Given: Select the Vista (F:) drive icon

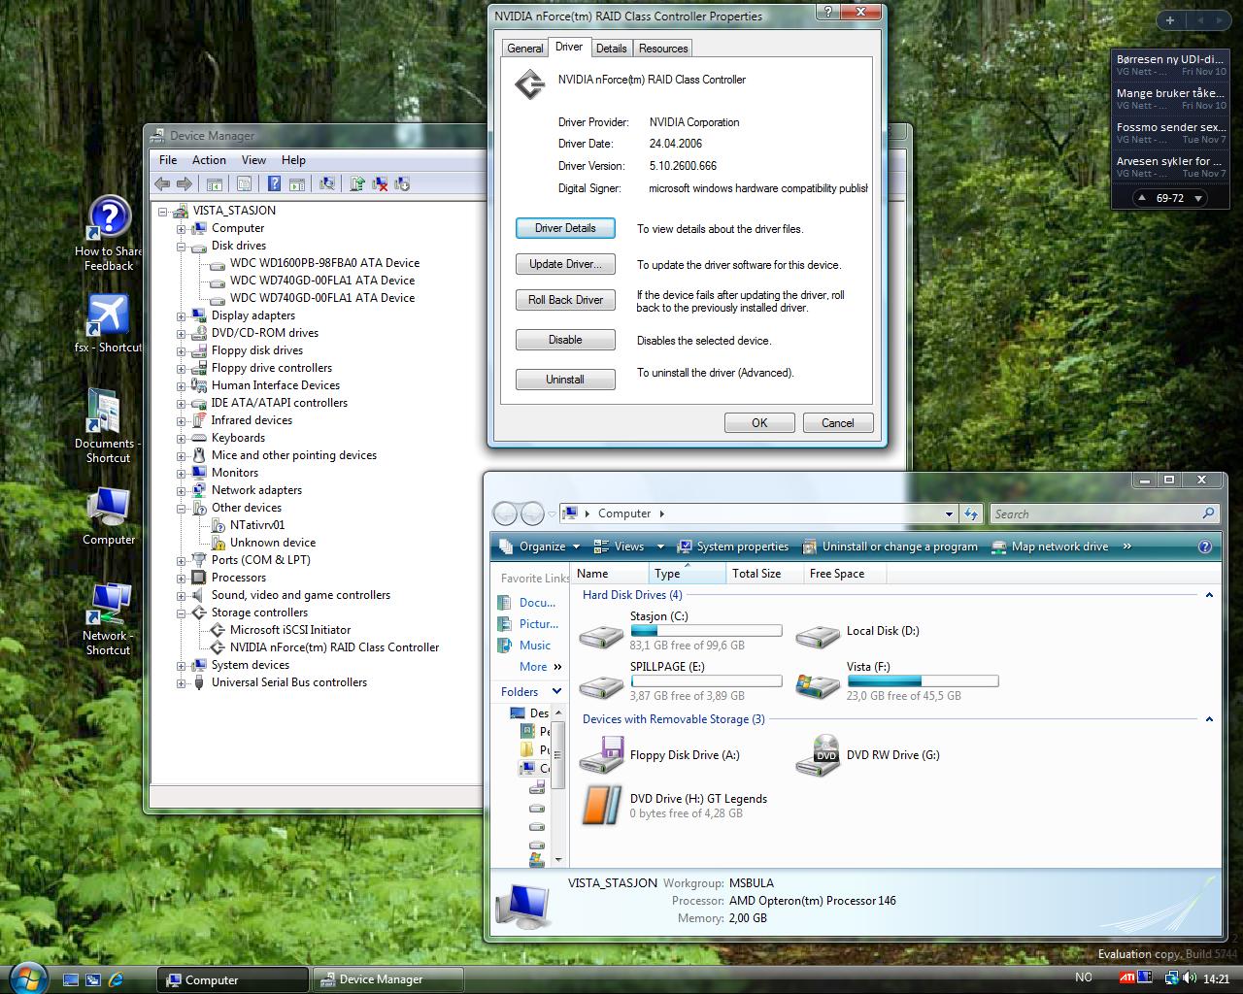Looking at the screenshot, I should pos(818,685).
